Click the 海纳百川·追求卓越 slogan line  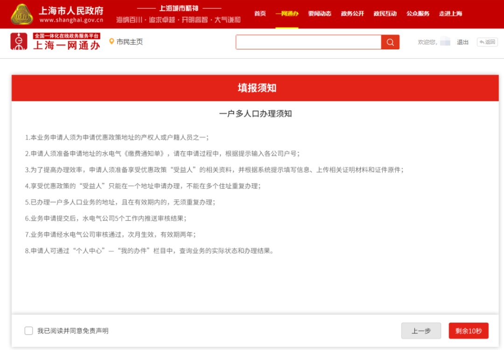(x=178, y=20)
